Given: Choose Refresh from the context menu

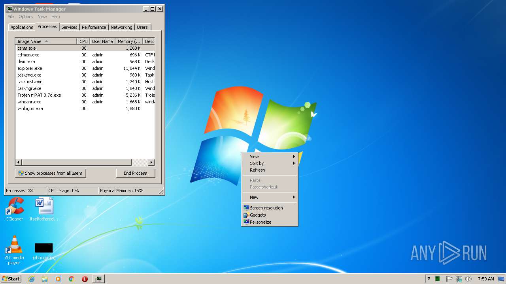Looking at the screenshot, I should pos(270,170).
